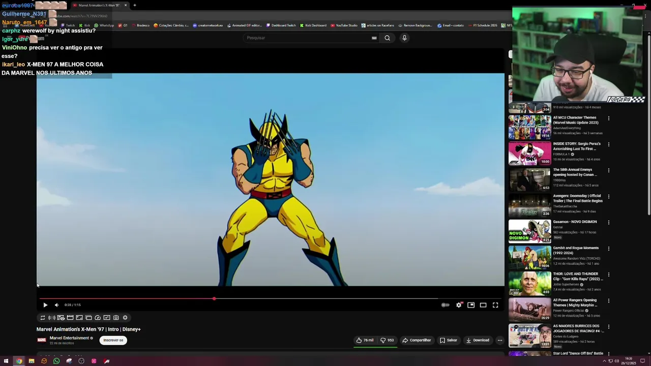Viewport: 651px width, 366px height.
Task: Open a new browser tab with plus
Action: click(x=135, y=5)
